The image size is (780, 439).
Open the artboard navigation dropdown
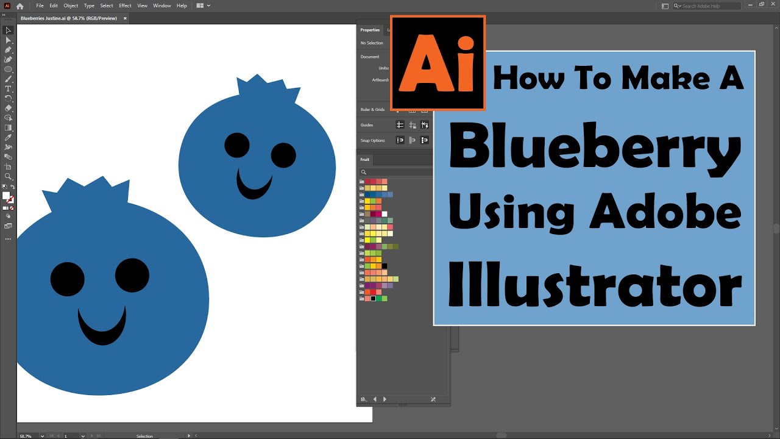83,436
